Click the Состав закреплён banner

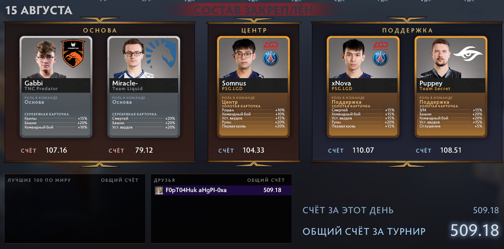253,10
